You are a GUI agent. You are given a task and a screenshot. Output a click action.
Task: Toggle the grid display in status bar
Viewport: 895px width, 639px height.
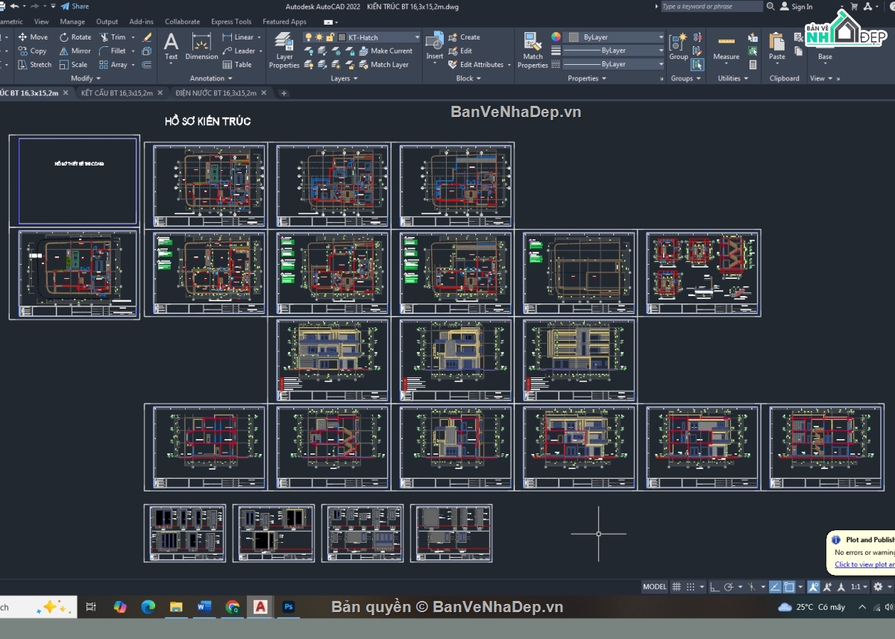click(x=676, y=587)
